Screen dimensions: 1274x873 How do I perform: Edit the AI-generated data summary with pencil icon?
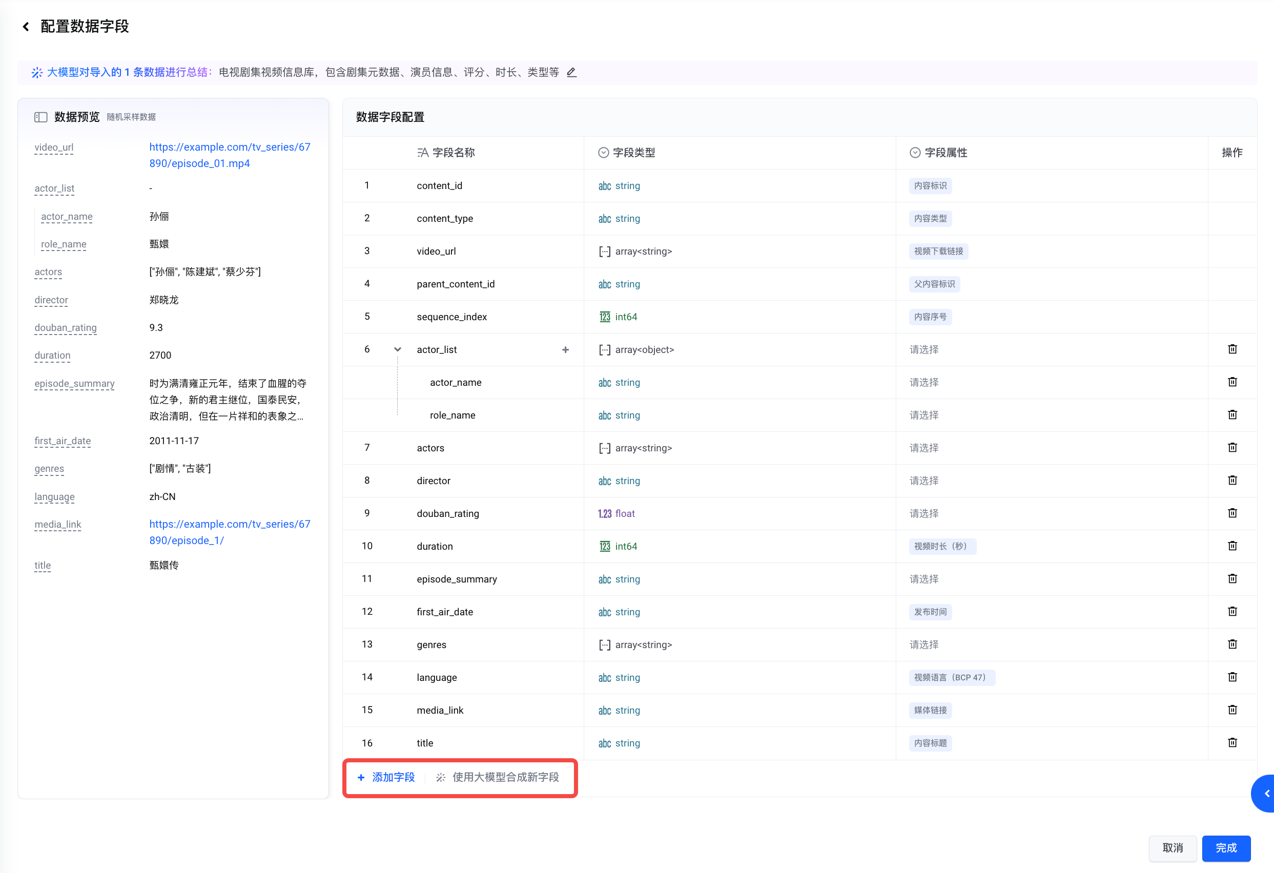coord(571,72)
